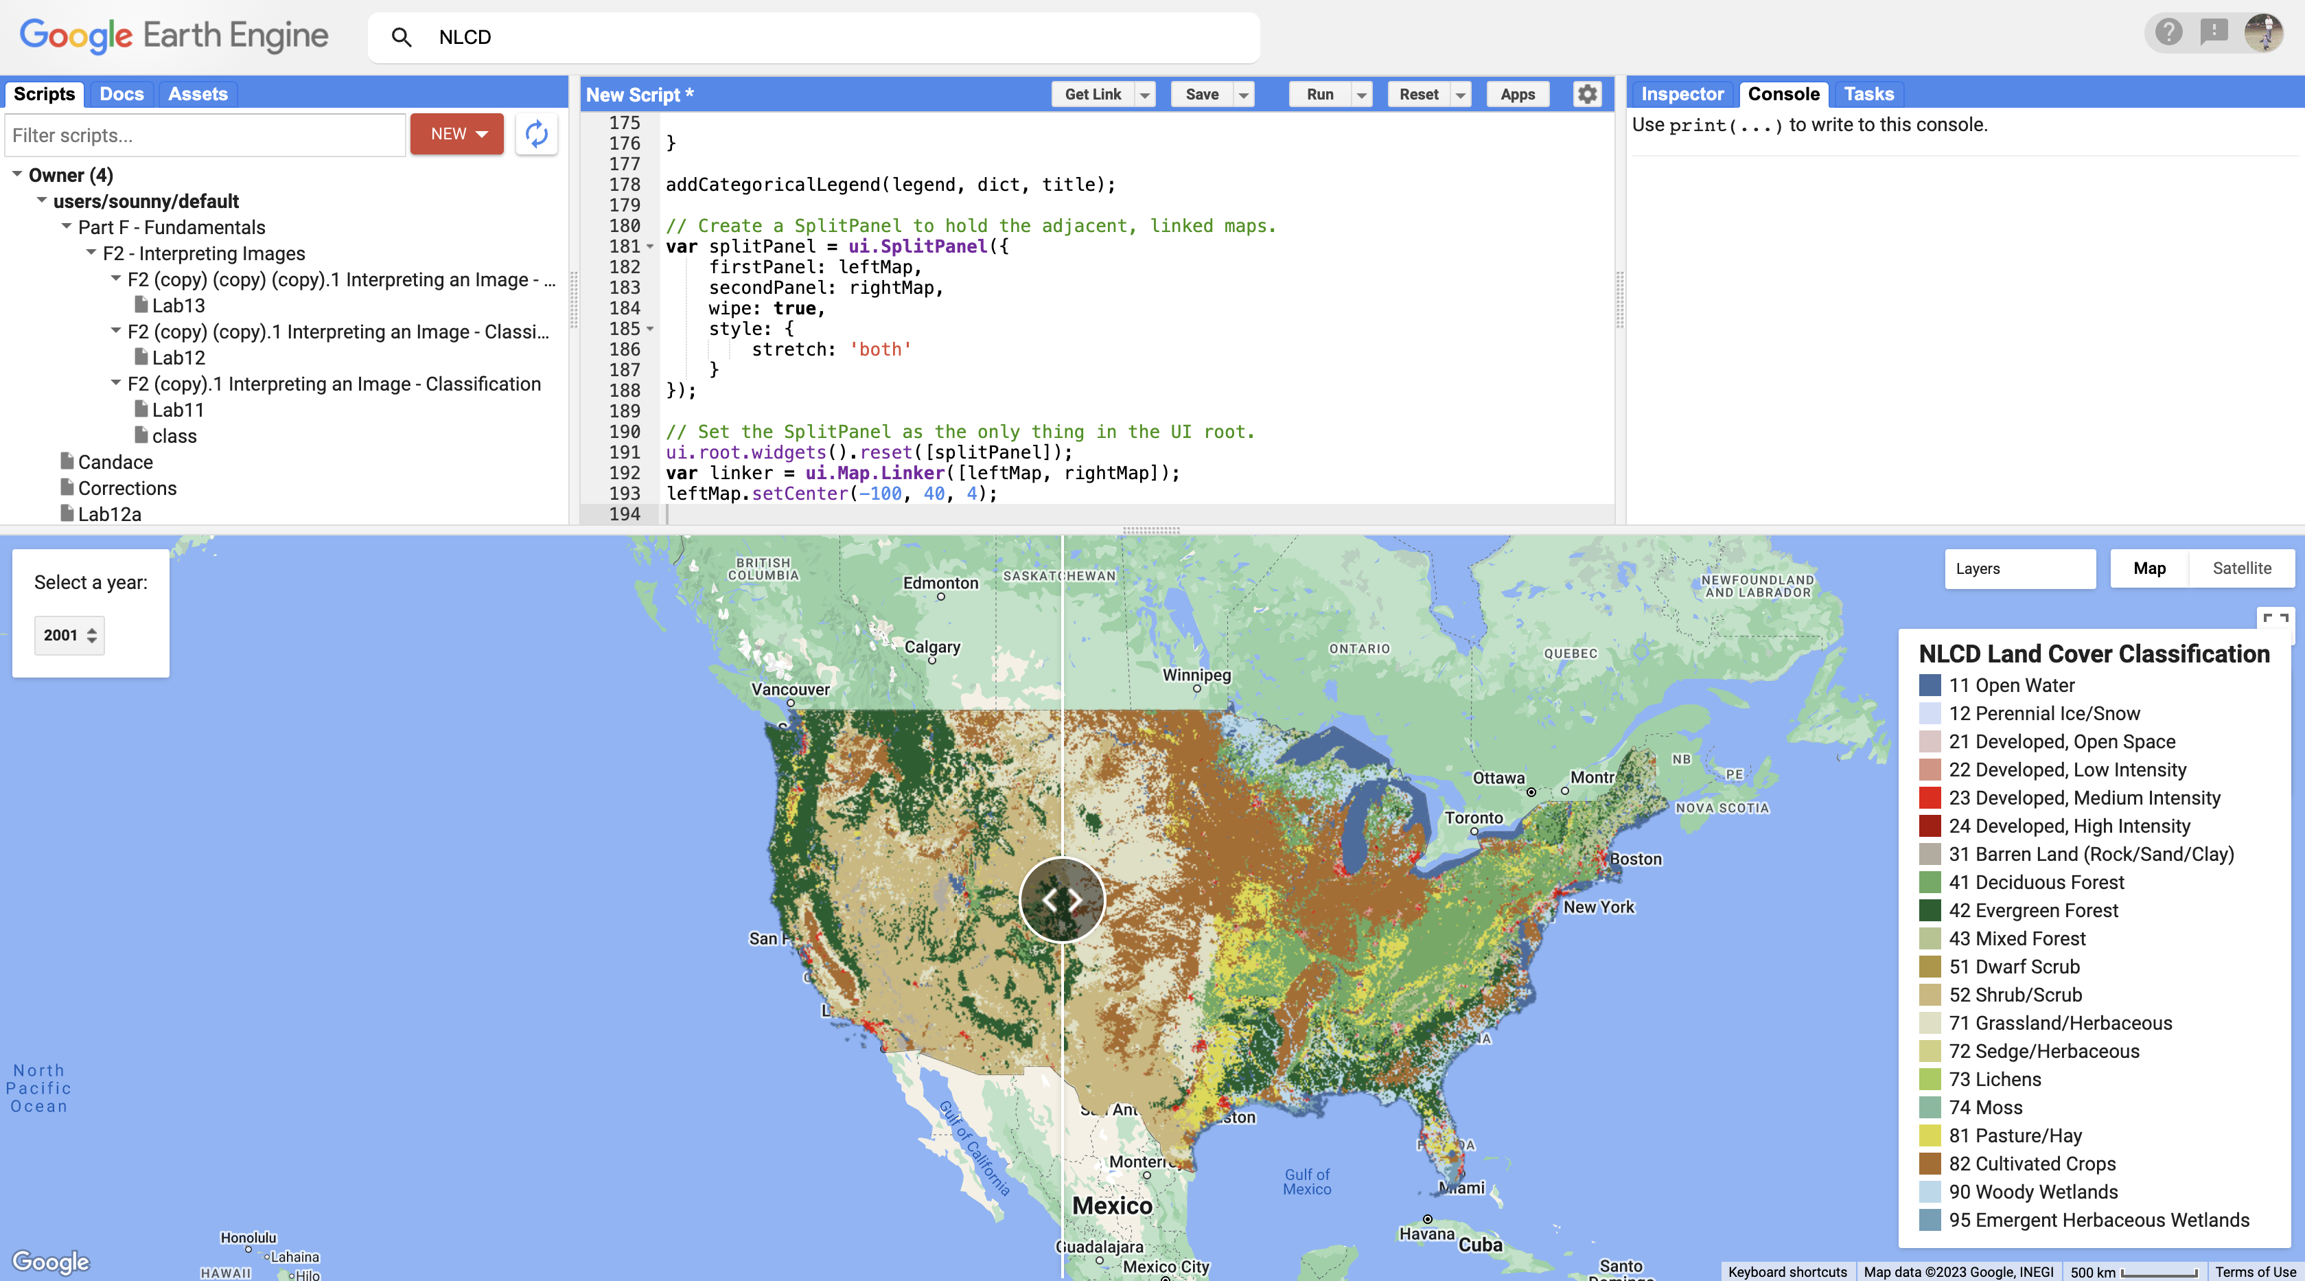Viewport: 2305px width, 1281px height.
Task: Open the help question mark icon
Action: [x=2168, y=32]
